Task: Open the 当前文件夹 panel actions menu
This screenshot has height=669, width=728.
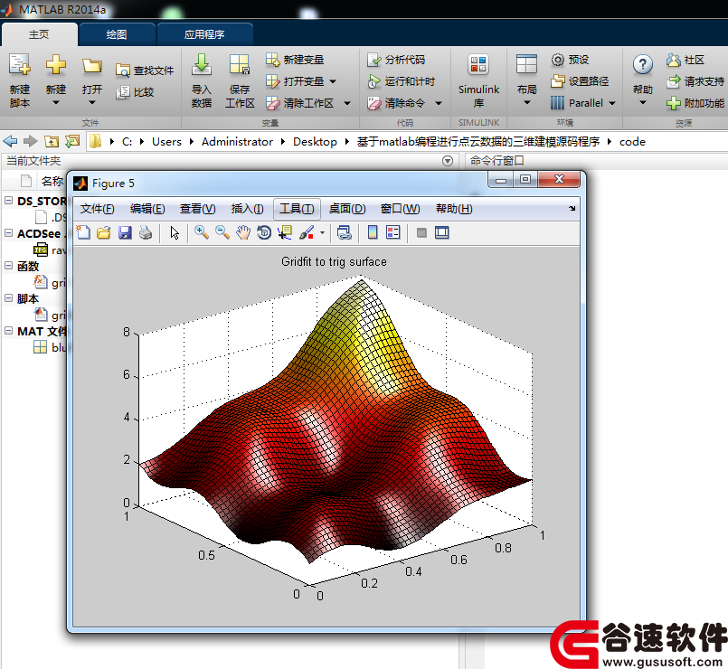Action: [448, 161]
